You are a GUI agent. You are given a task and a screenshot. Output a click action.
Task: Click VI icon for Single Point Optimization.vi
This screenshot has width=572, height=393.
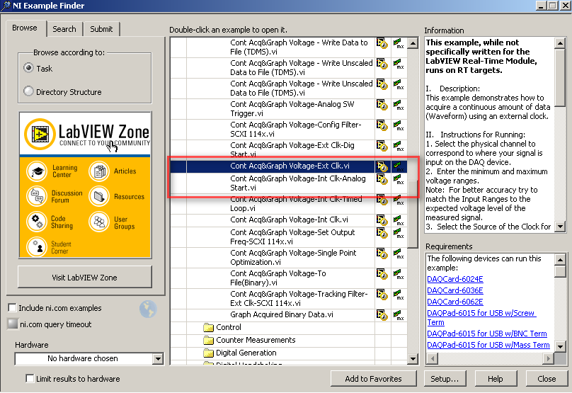tap(382, 254)
